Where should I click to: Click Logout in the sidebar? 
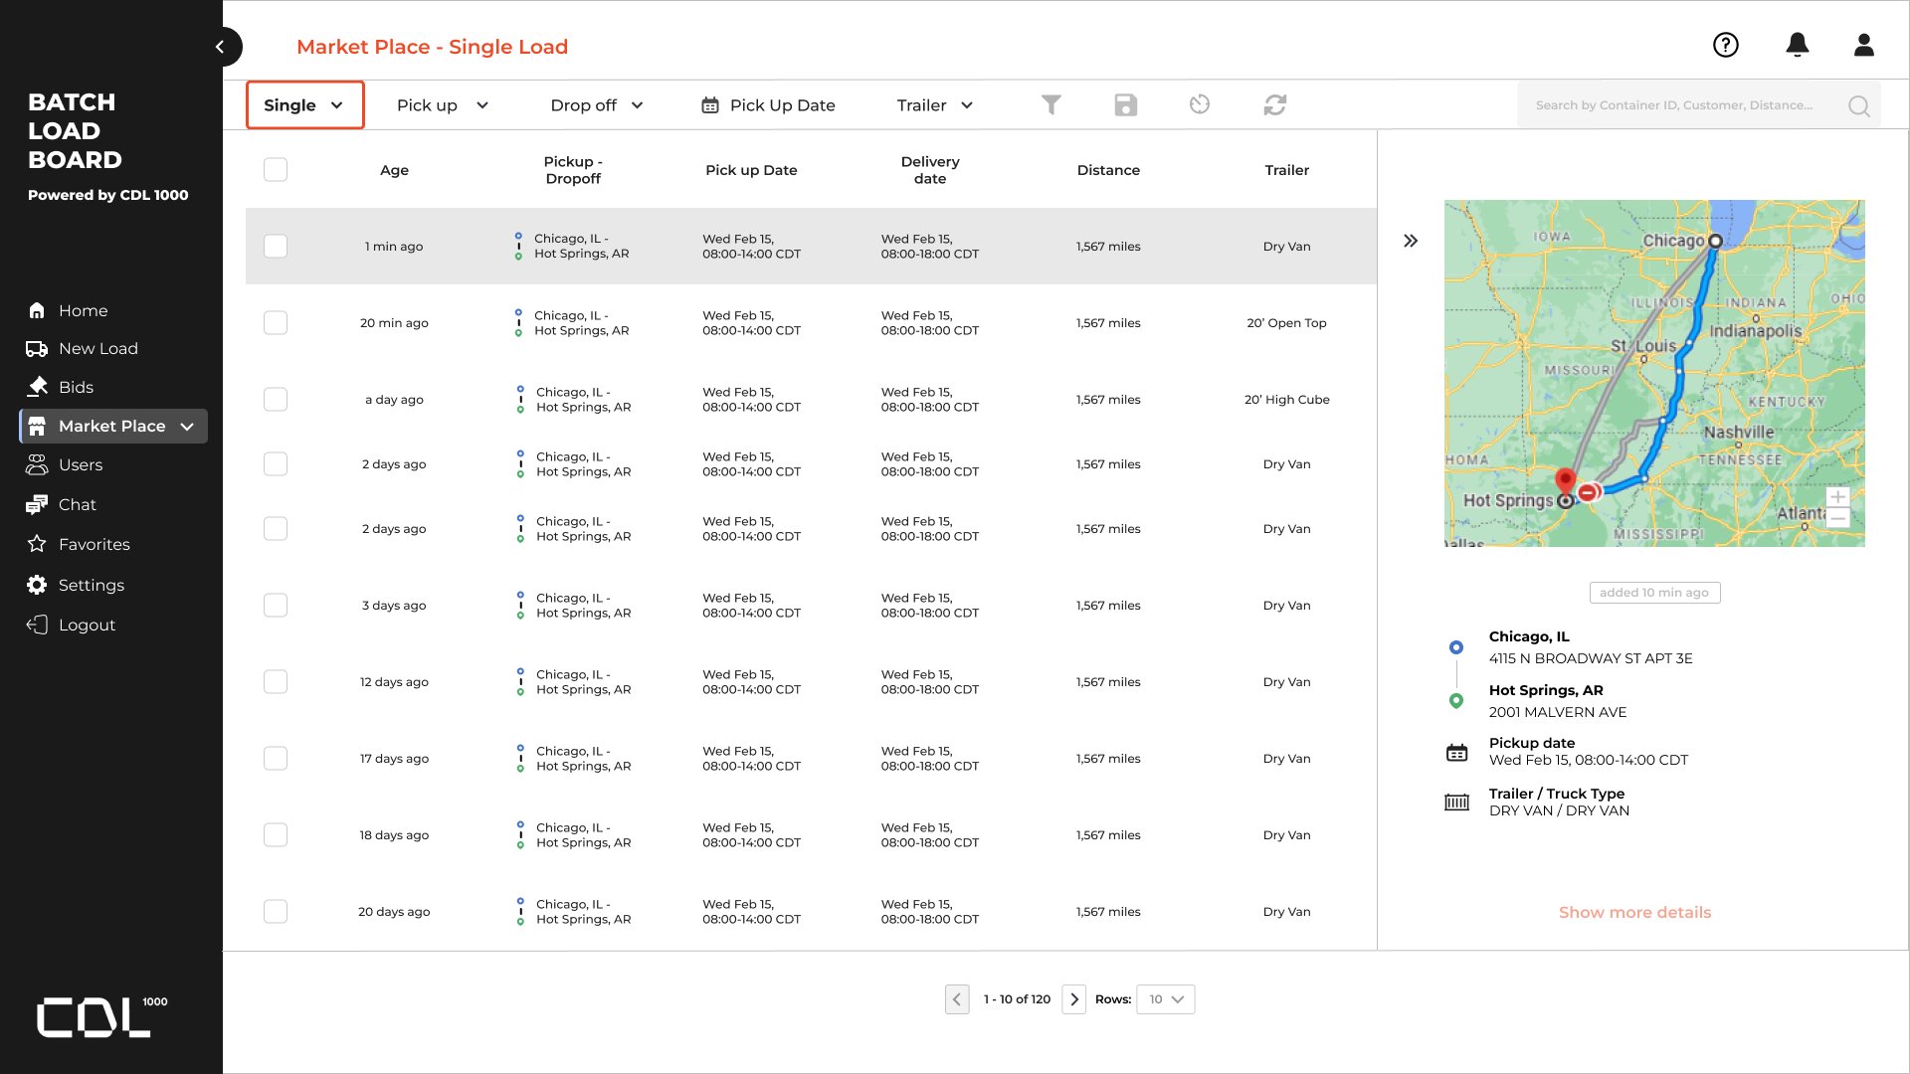pyautogui.click(x=72, y=626)
